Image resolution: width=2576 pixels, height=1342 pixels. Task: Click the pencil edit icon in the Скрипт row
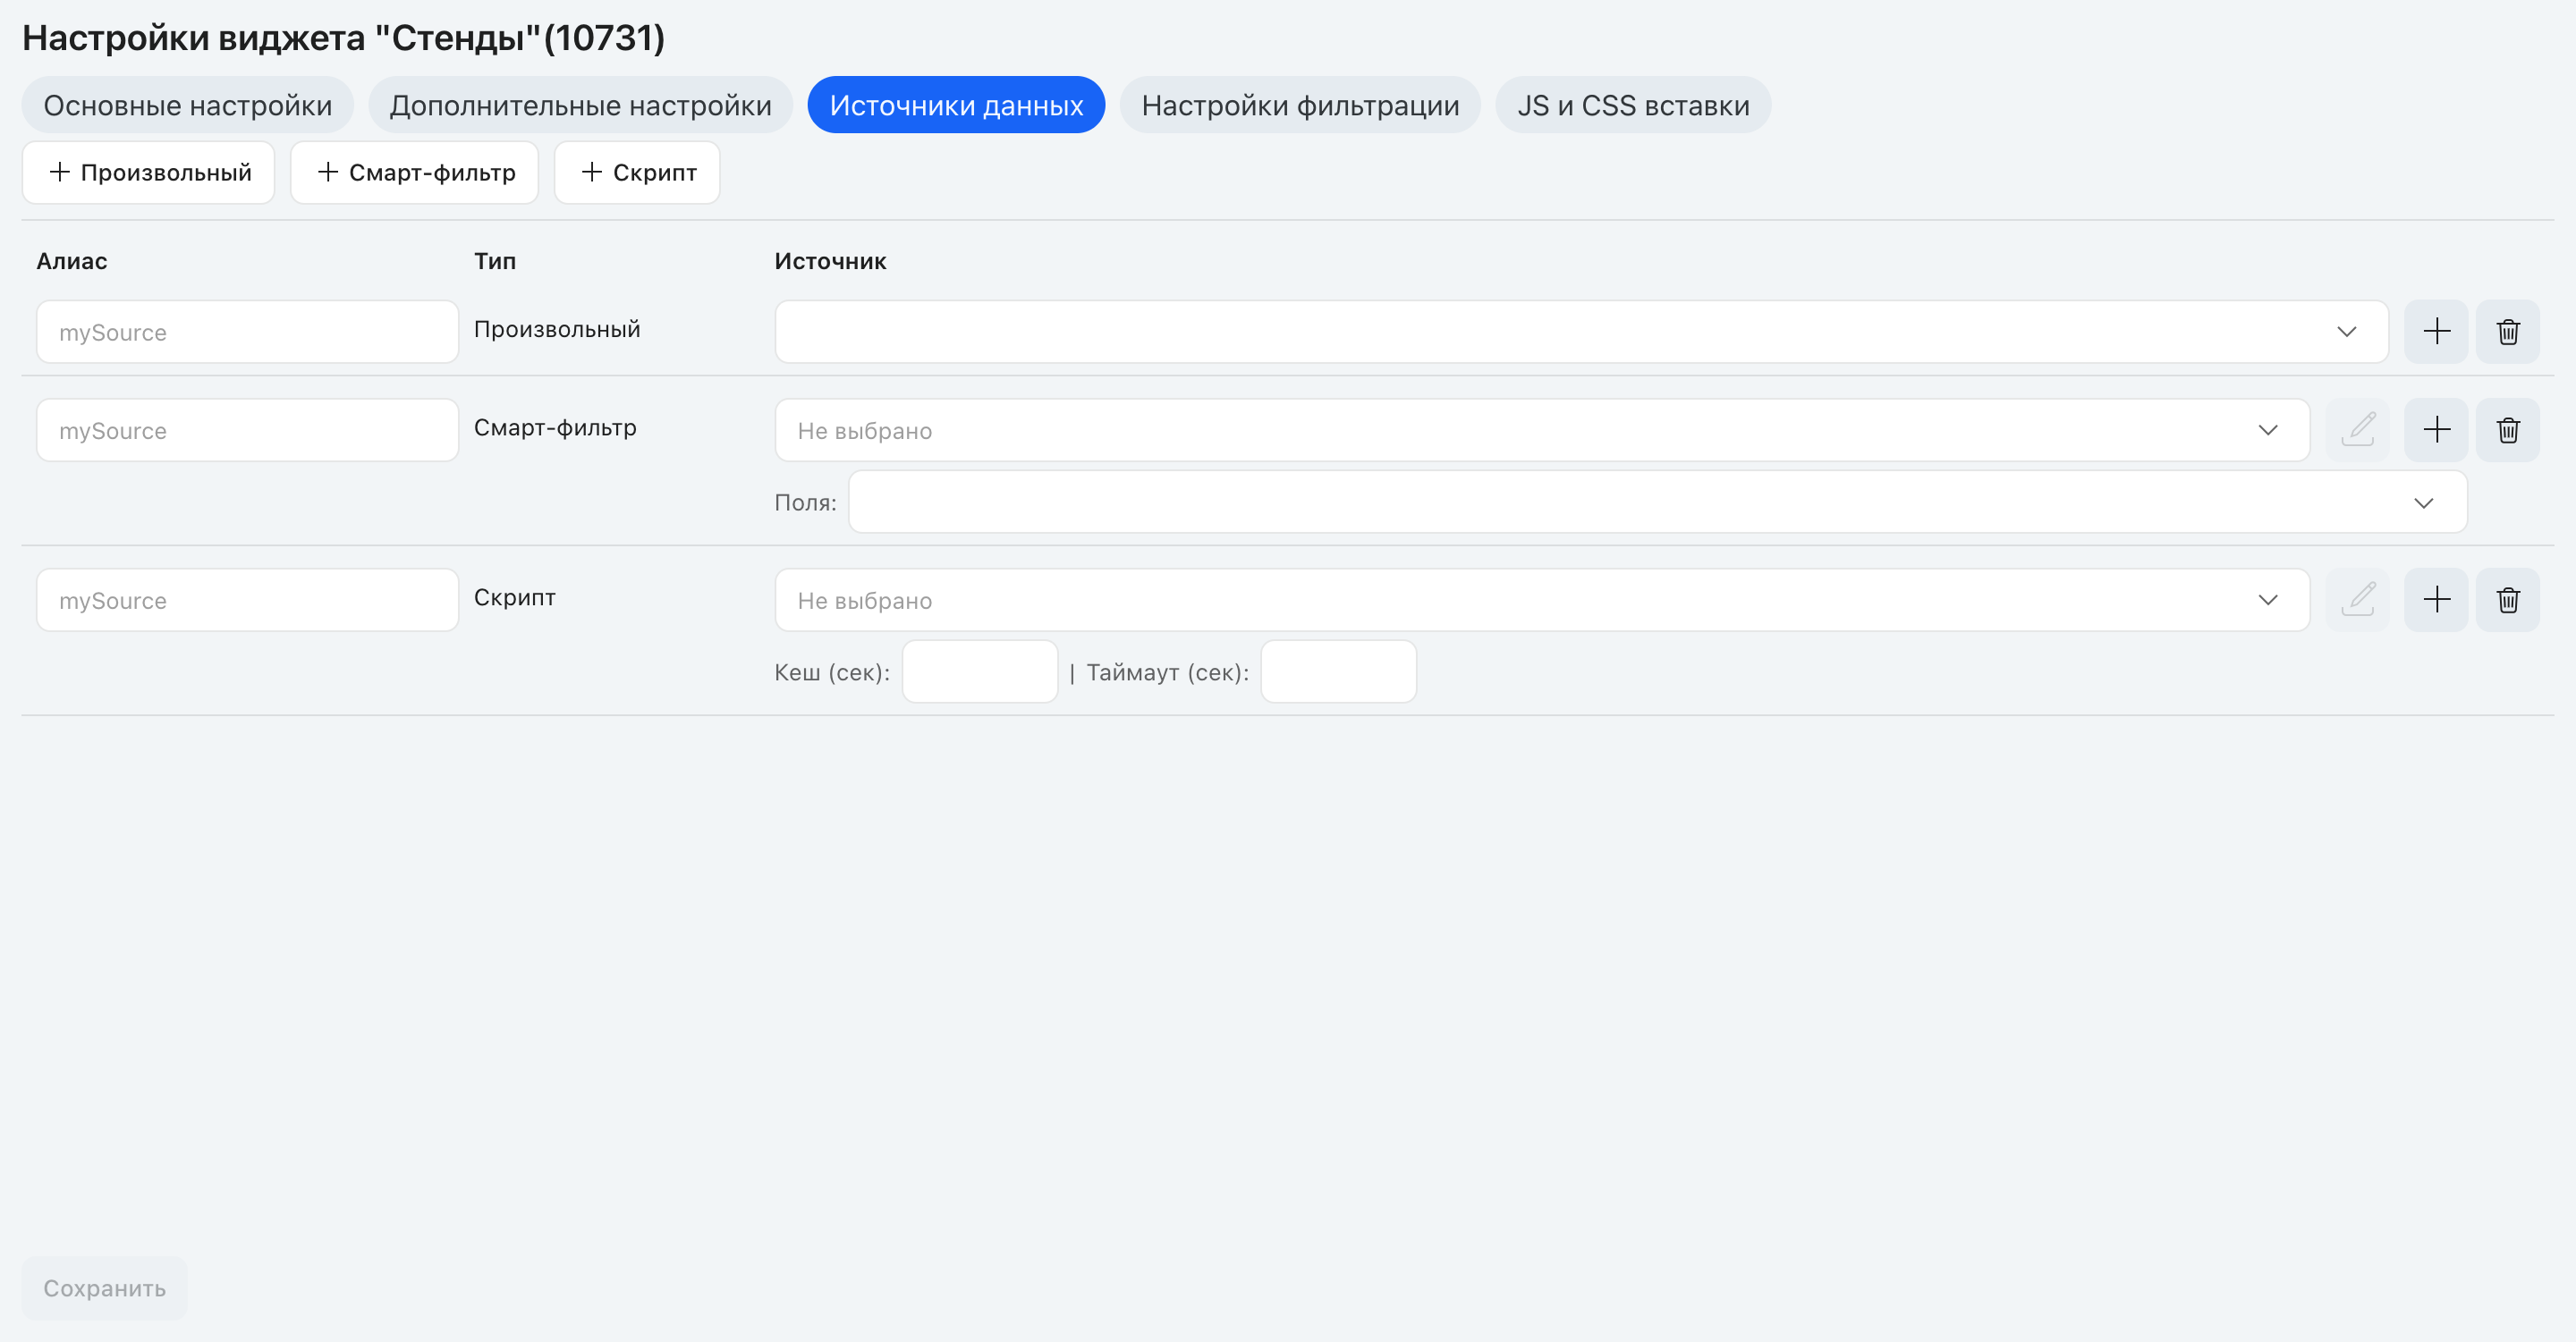tap(2357, 601)
